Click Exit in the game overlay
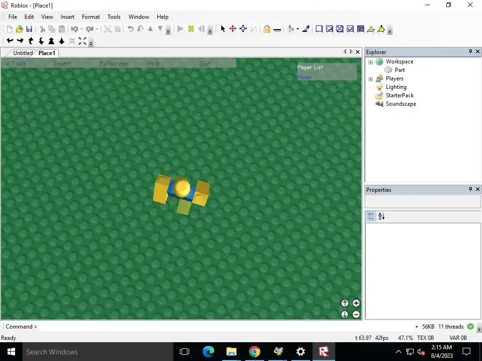482x361 pixels. (x=205, y=63)
